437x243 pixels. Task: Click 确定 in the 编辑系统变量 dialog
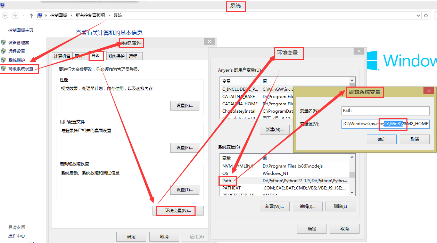tap(382, 139)
